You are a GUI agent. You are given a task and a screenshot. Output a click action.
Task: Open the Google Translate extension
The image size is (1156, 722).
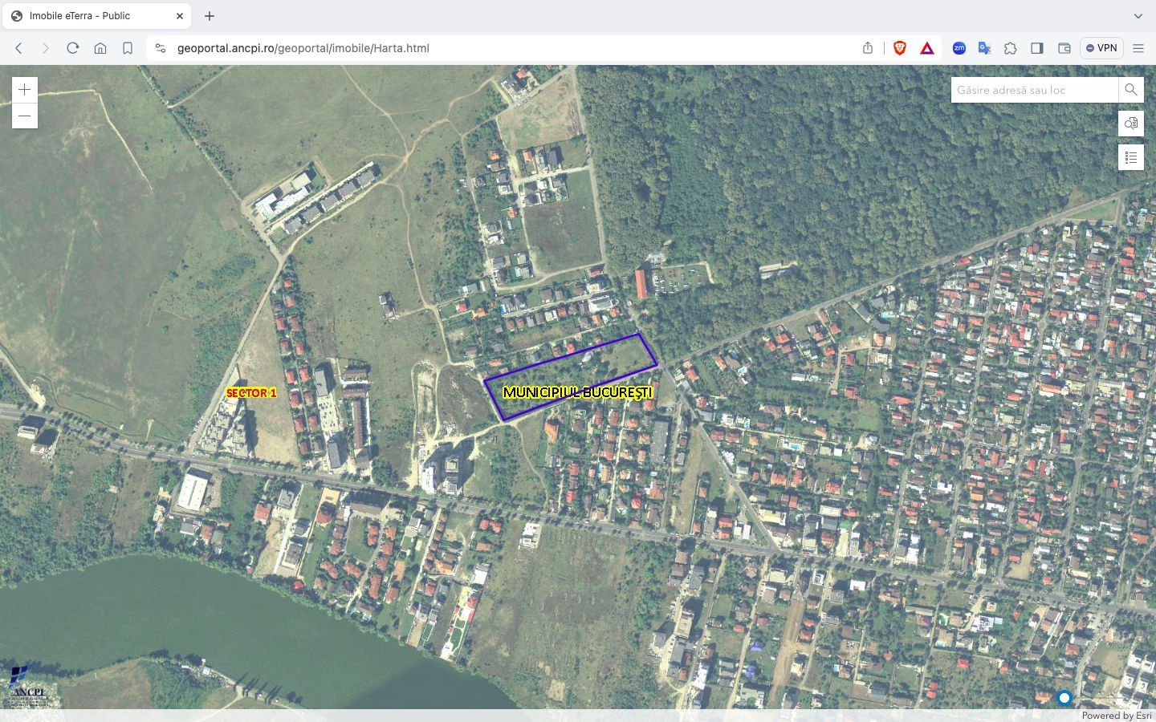coord(984,48)
